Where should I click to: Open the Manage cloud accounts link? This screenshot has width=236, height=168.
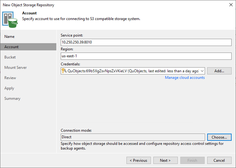click(x=185, y=78)
